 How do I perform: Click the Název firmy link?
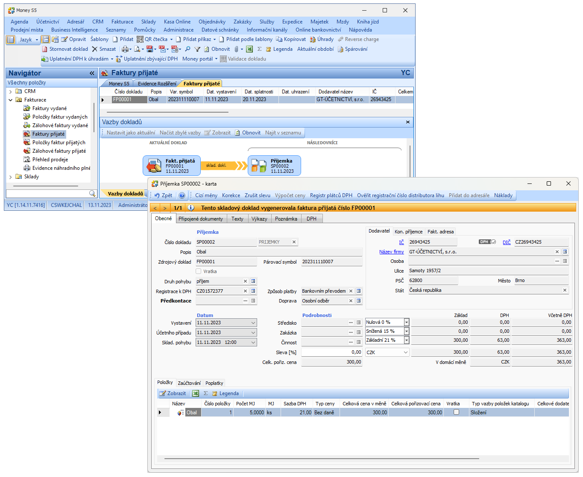(392, 252)
